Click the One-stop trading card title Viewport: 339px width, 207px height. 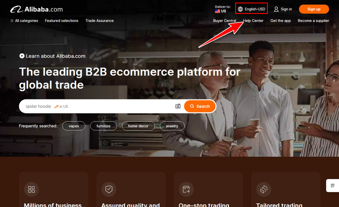(204, 205)
